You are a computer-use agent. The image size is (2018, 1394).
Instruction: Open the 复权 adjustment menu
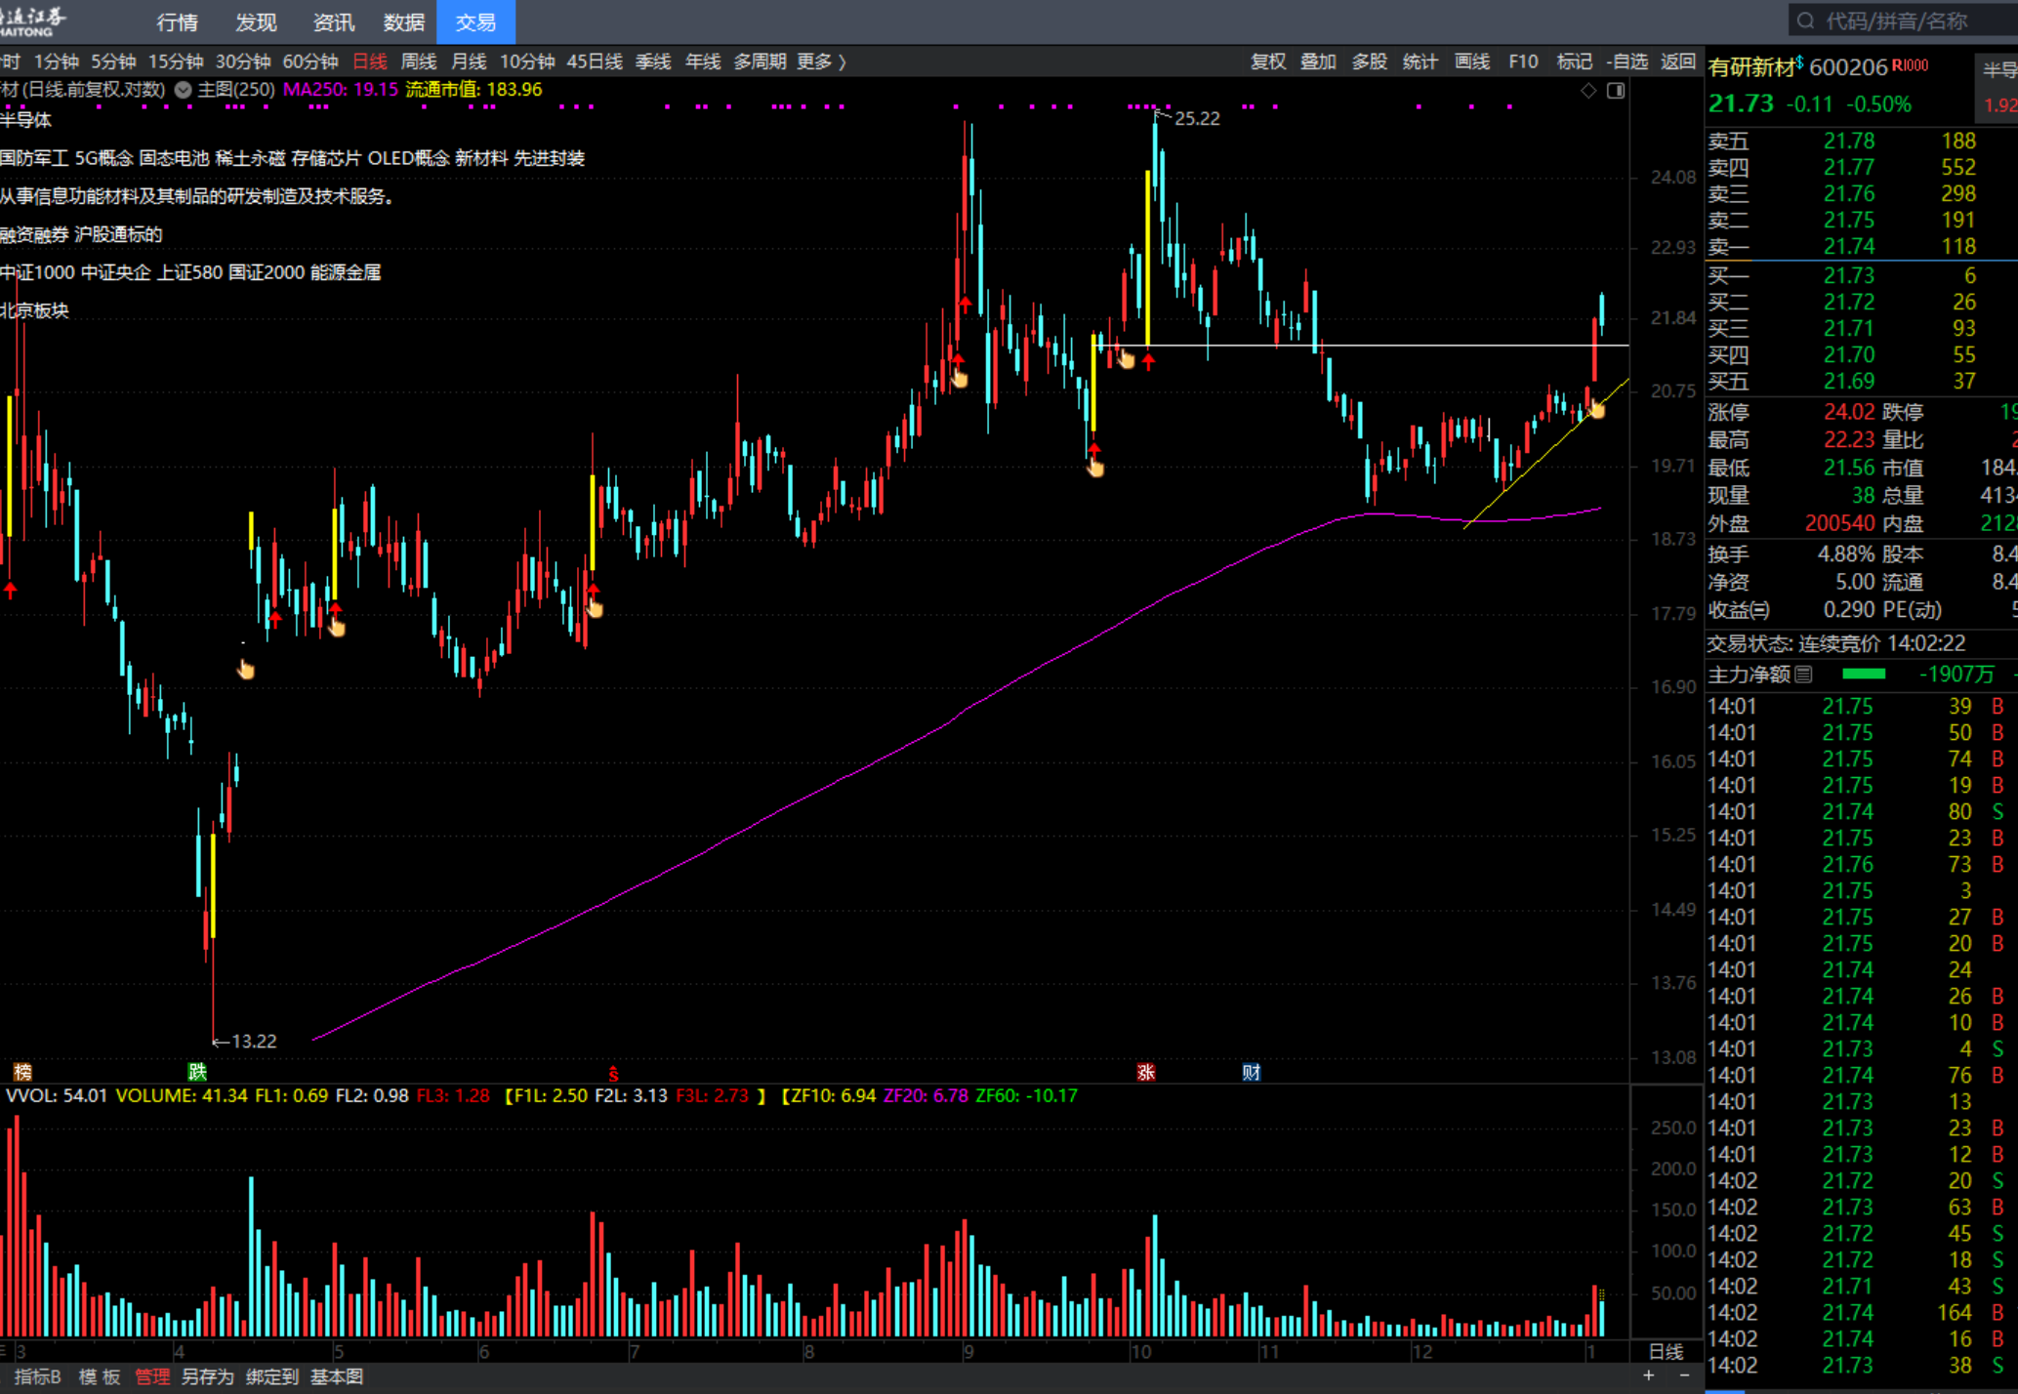tap(1267, 61)
